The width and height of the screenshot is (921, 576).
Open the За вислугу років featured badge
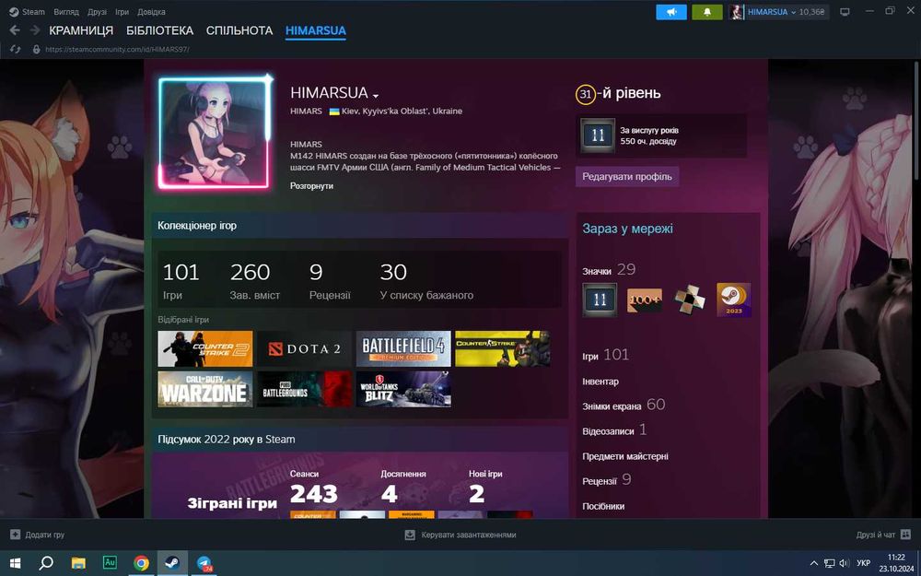(x=662, y=135)
